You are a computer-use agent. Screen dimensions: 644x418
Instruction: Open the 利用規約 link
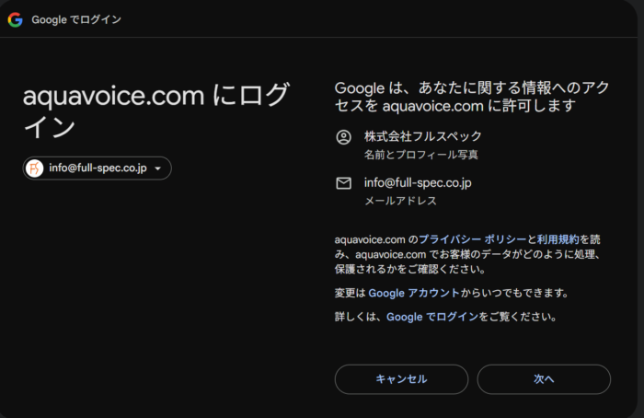pos(558,239)
